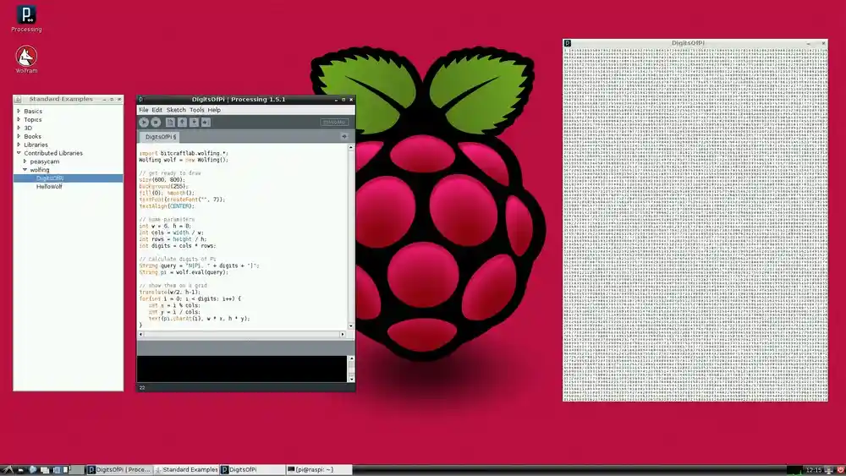The height and width of the screenshot is (476, 846).
Task: Open the Standard mode selector button
Action: coord(334,123)
